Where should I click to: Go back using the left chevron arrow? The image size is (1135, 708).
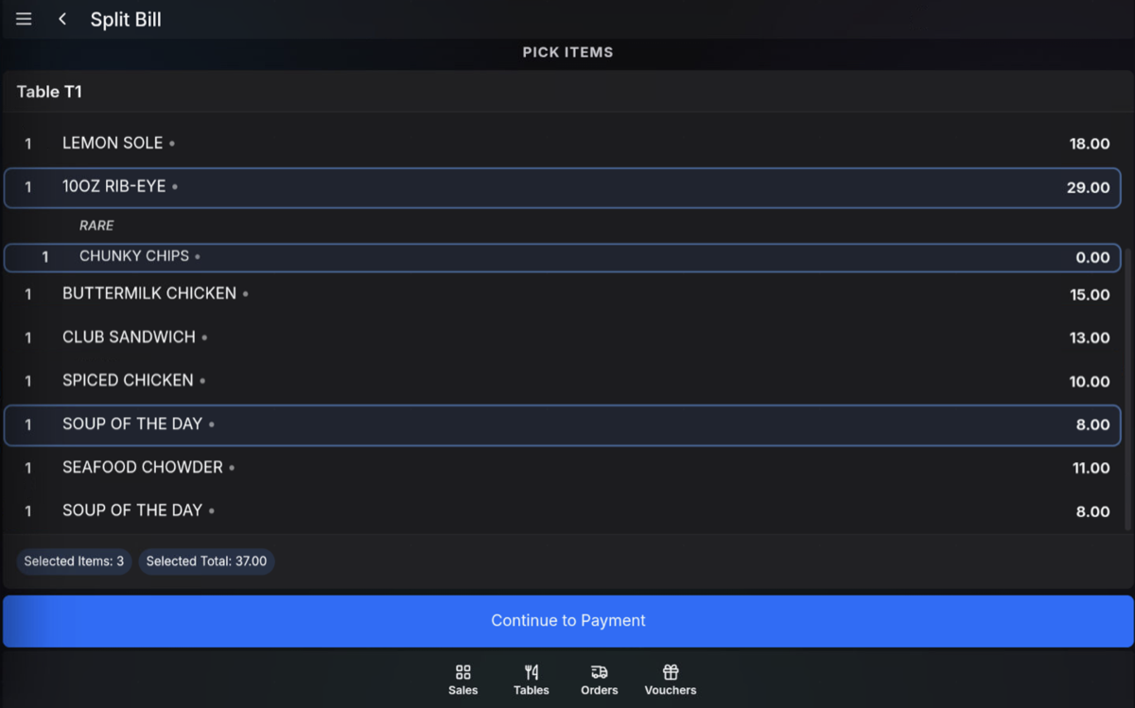point(62,19)
